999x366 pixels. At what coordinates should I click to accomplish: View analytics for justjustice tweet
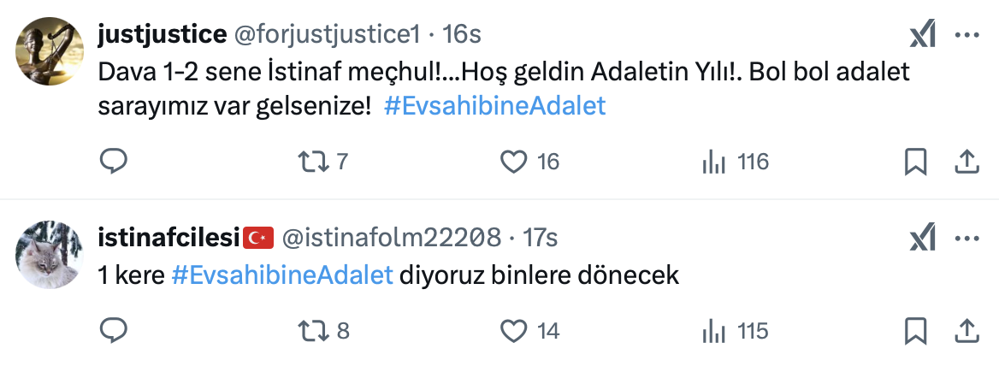(714, 161)
